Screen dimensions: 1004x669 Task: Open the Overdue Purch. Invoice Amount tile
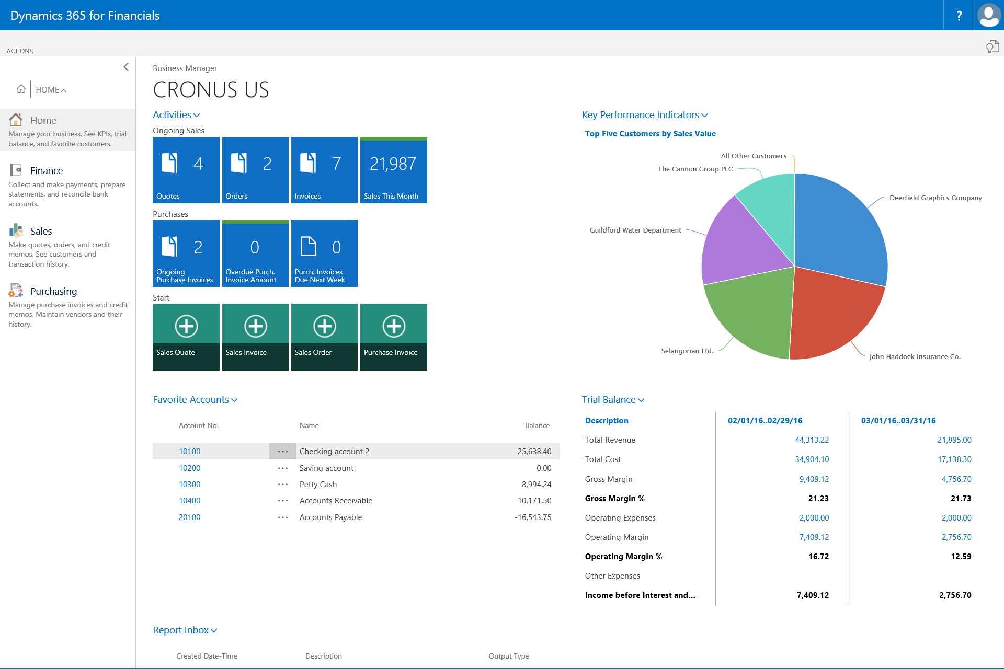pyautogui.click(x=255, y=253)
